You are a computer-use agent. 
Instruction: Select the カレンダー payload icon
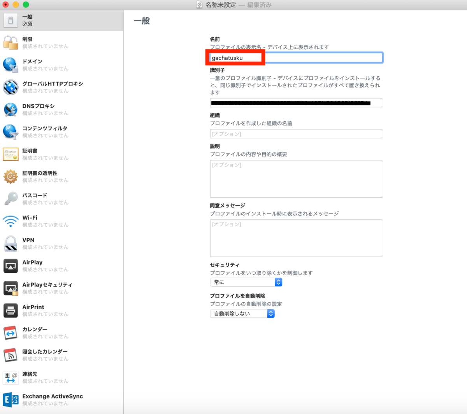tap(11, 332)
